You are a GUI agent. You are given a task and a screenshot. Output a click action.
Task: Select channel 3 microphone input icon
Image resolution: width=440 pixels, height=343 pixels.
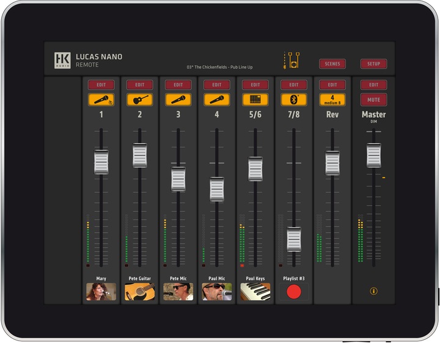(x=178, y=99)
